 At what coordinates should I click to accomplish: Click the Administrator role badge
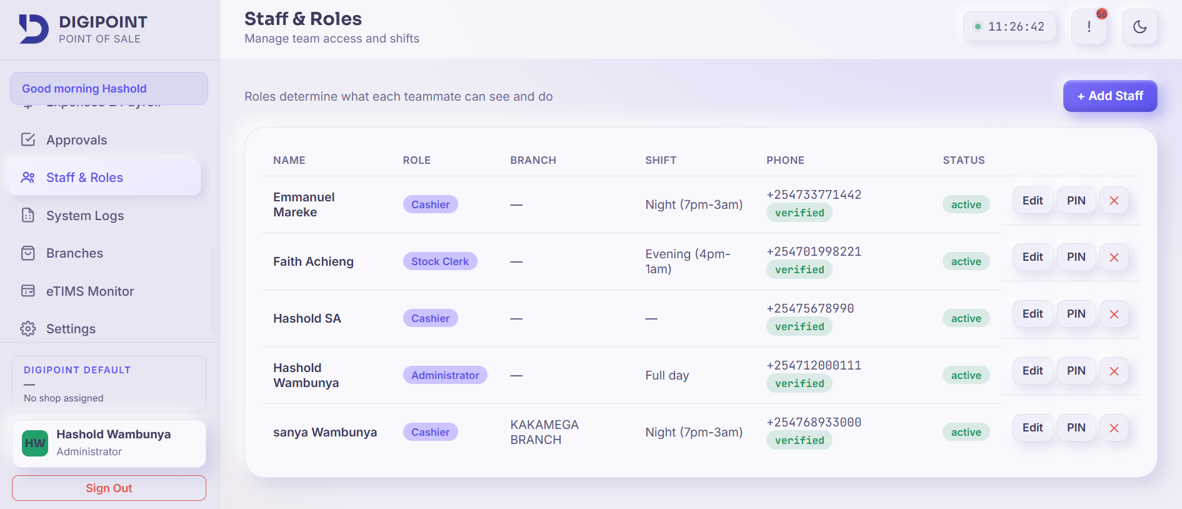coord(445,375)
